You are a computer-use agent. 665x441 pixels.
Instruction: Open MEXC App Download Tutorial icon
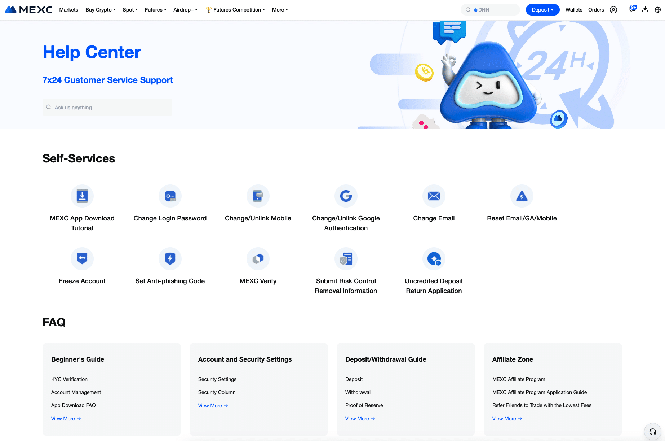tap(82, 196)
